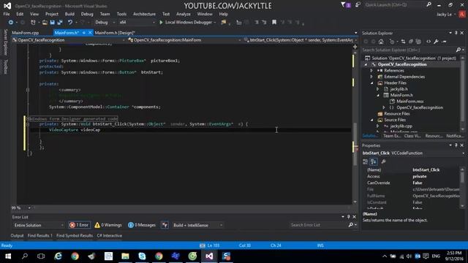
Task: Open the btnStart_Click member dropdown
Action: tap(301, 40)
